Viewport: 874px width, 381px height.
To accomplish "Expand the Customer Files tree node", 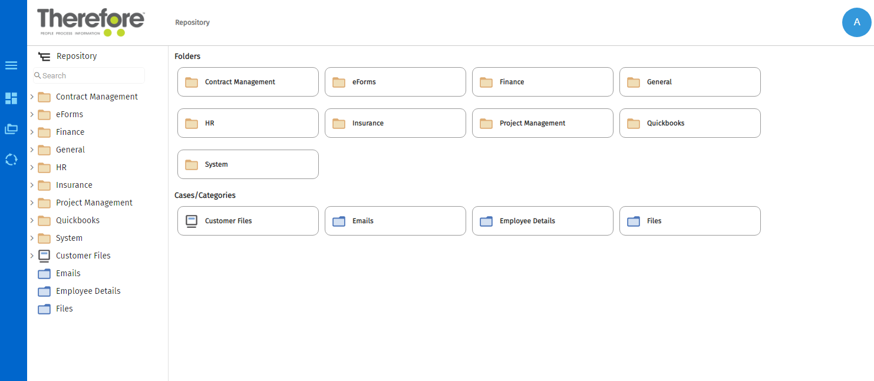I will click(32, 256).
